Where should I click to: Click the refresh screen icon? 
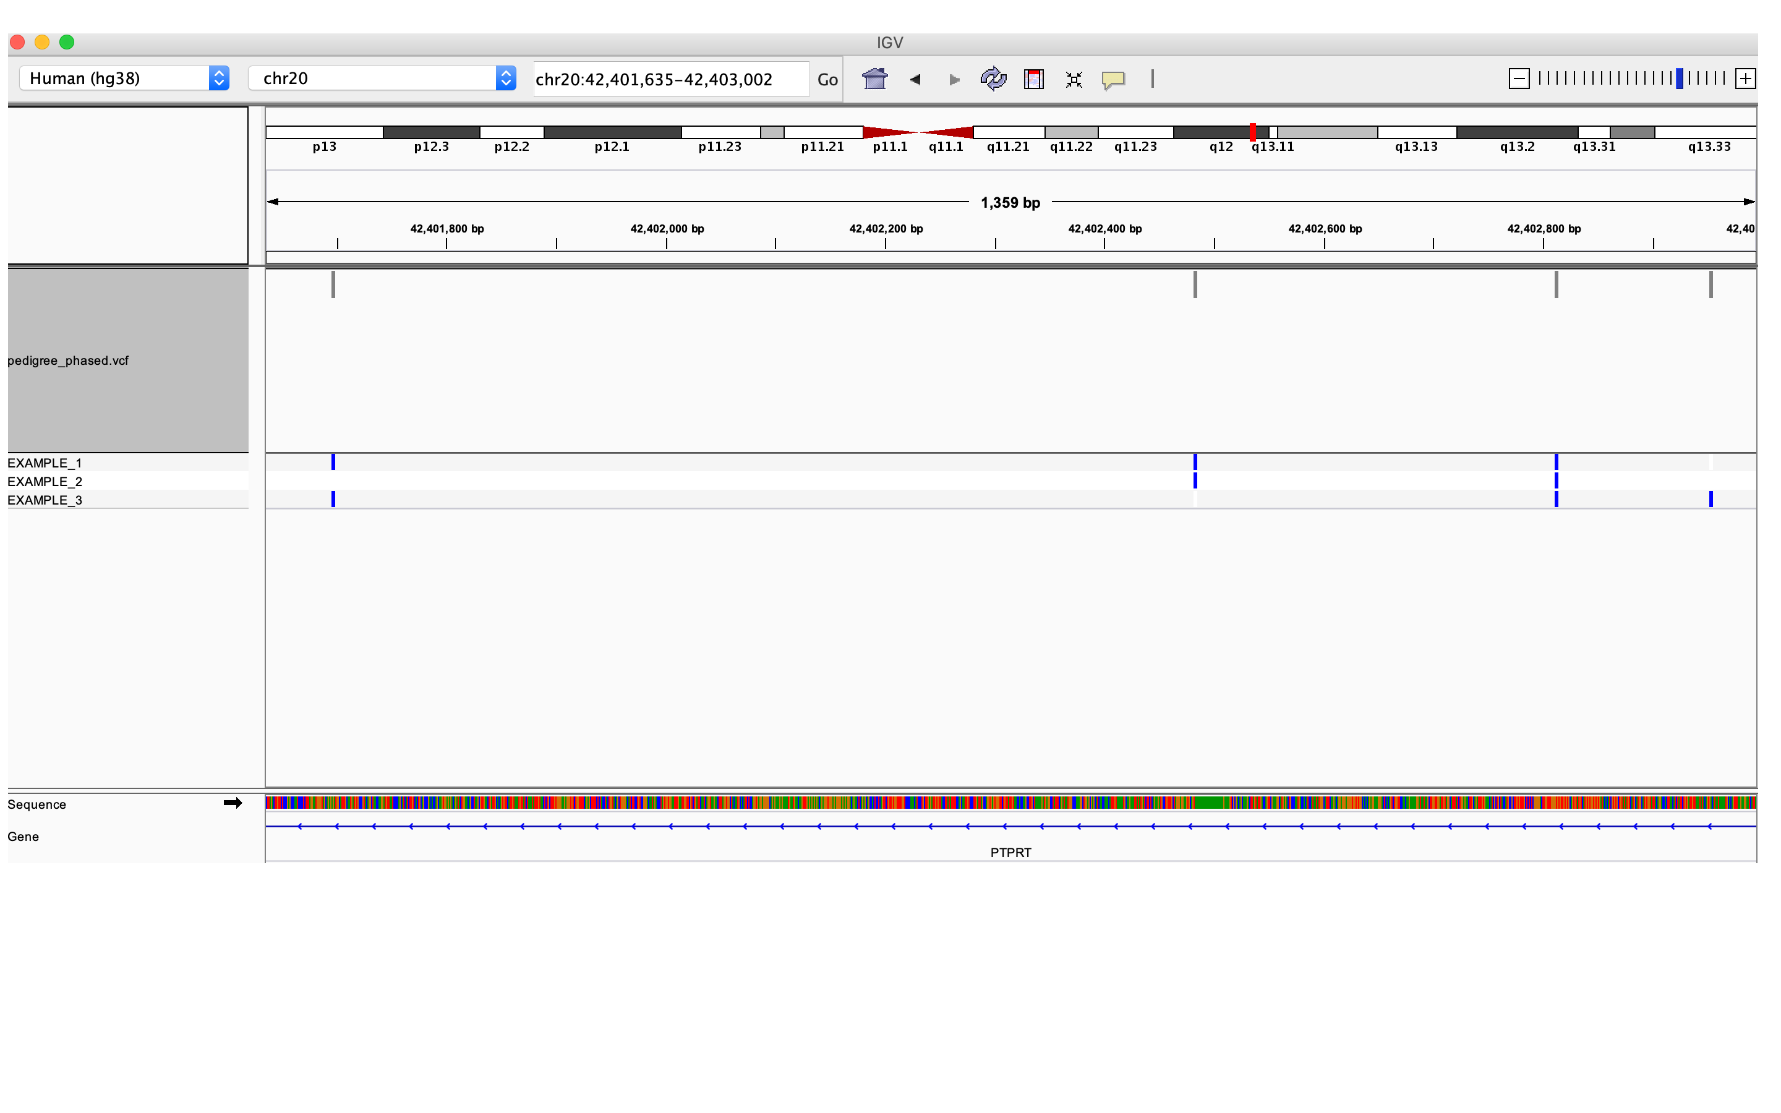tap(993, 79)
